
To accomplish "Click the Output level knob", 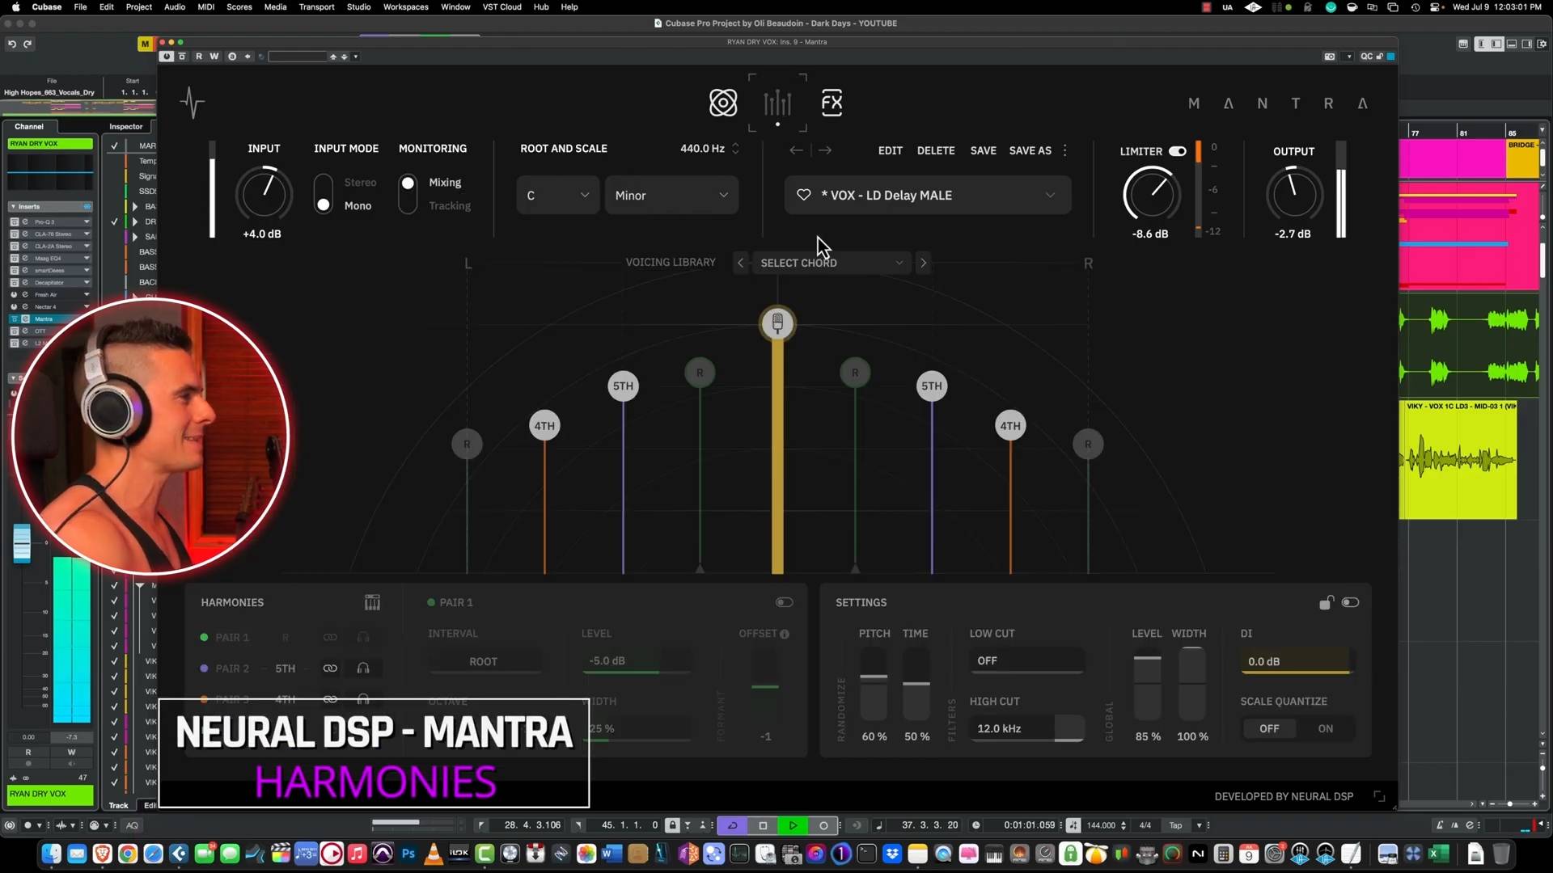I will pos(1294,194).
